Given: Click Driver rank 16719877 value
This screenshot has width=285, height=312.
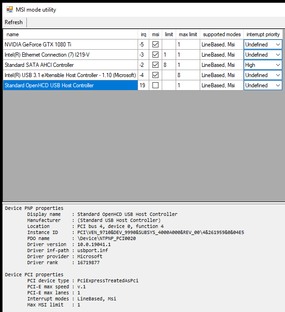Looking at the screenshot, I should 89,262.
